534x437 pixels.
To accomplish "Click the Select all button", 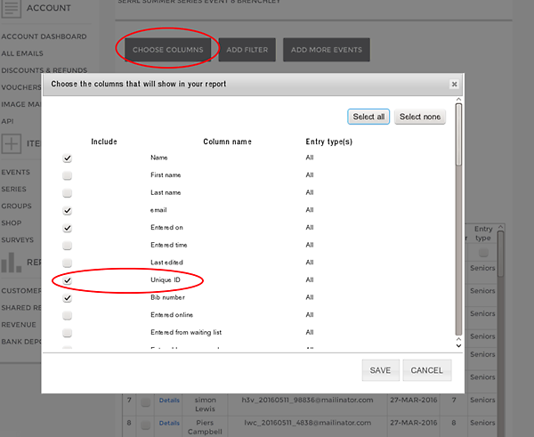I will tap(368, 117).
